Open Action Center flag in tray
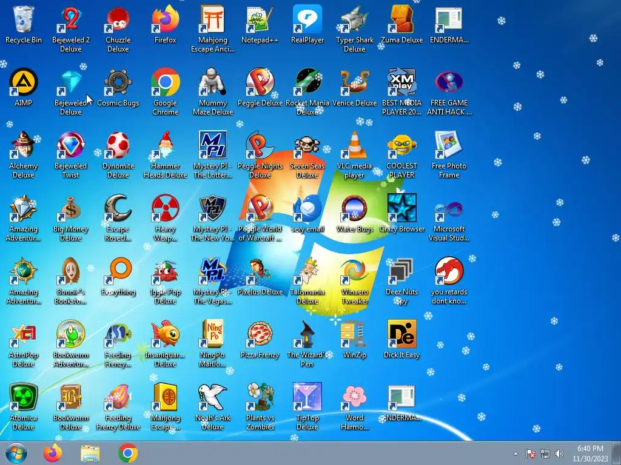The width and height of the screenshot is (621, 465). click(x=530, y=453)
